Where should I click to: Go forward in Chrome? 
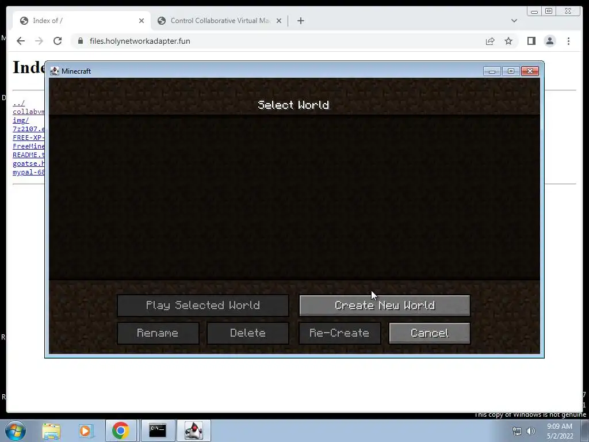pos(39,41)
